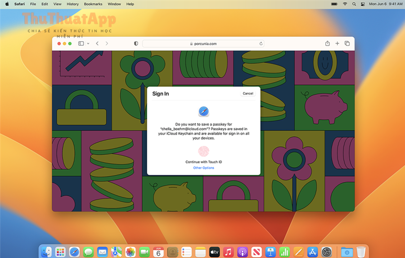Open Podcasts from the Dock
Image resolution: width=405 pixels, height=258 pixels.
pos(242,252)
